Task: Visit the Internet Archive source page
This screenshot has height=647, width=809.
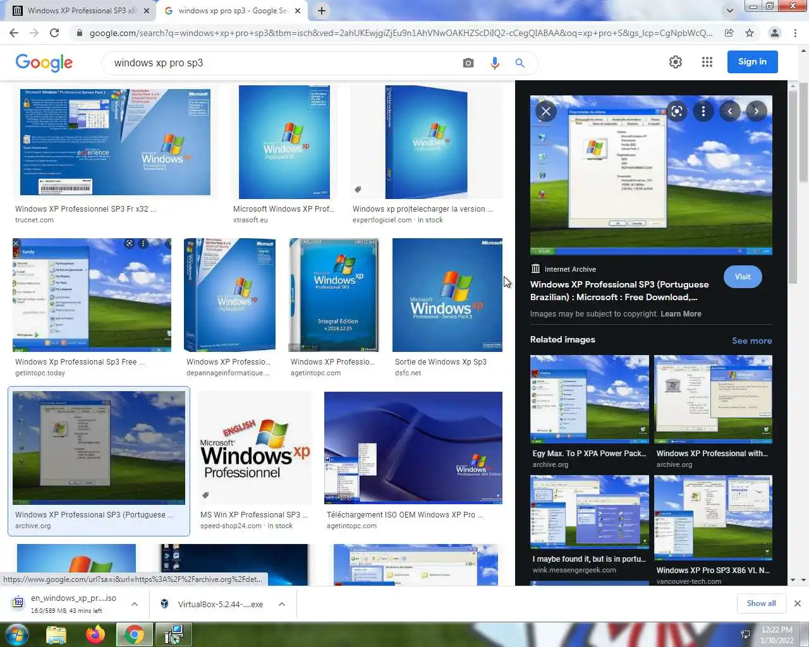Action: point(743,277)
